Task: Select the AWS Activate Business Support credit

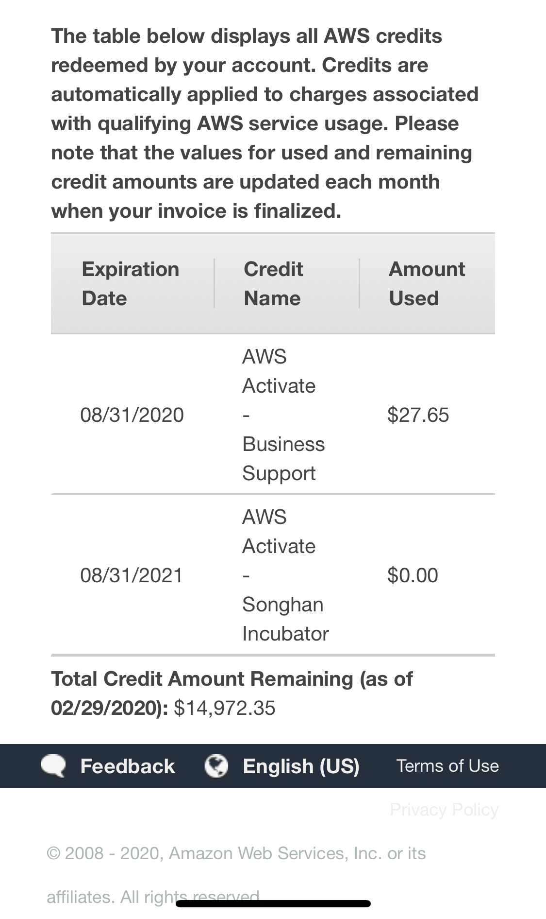Action: tap(283, 415)
